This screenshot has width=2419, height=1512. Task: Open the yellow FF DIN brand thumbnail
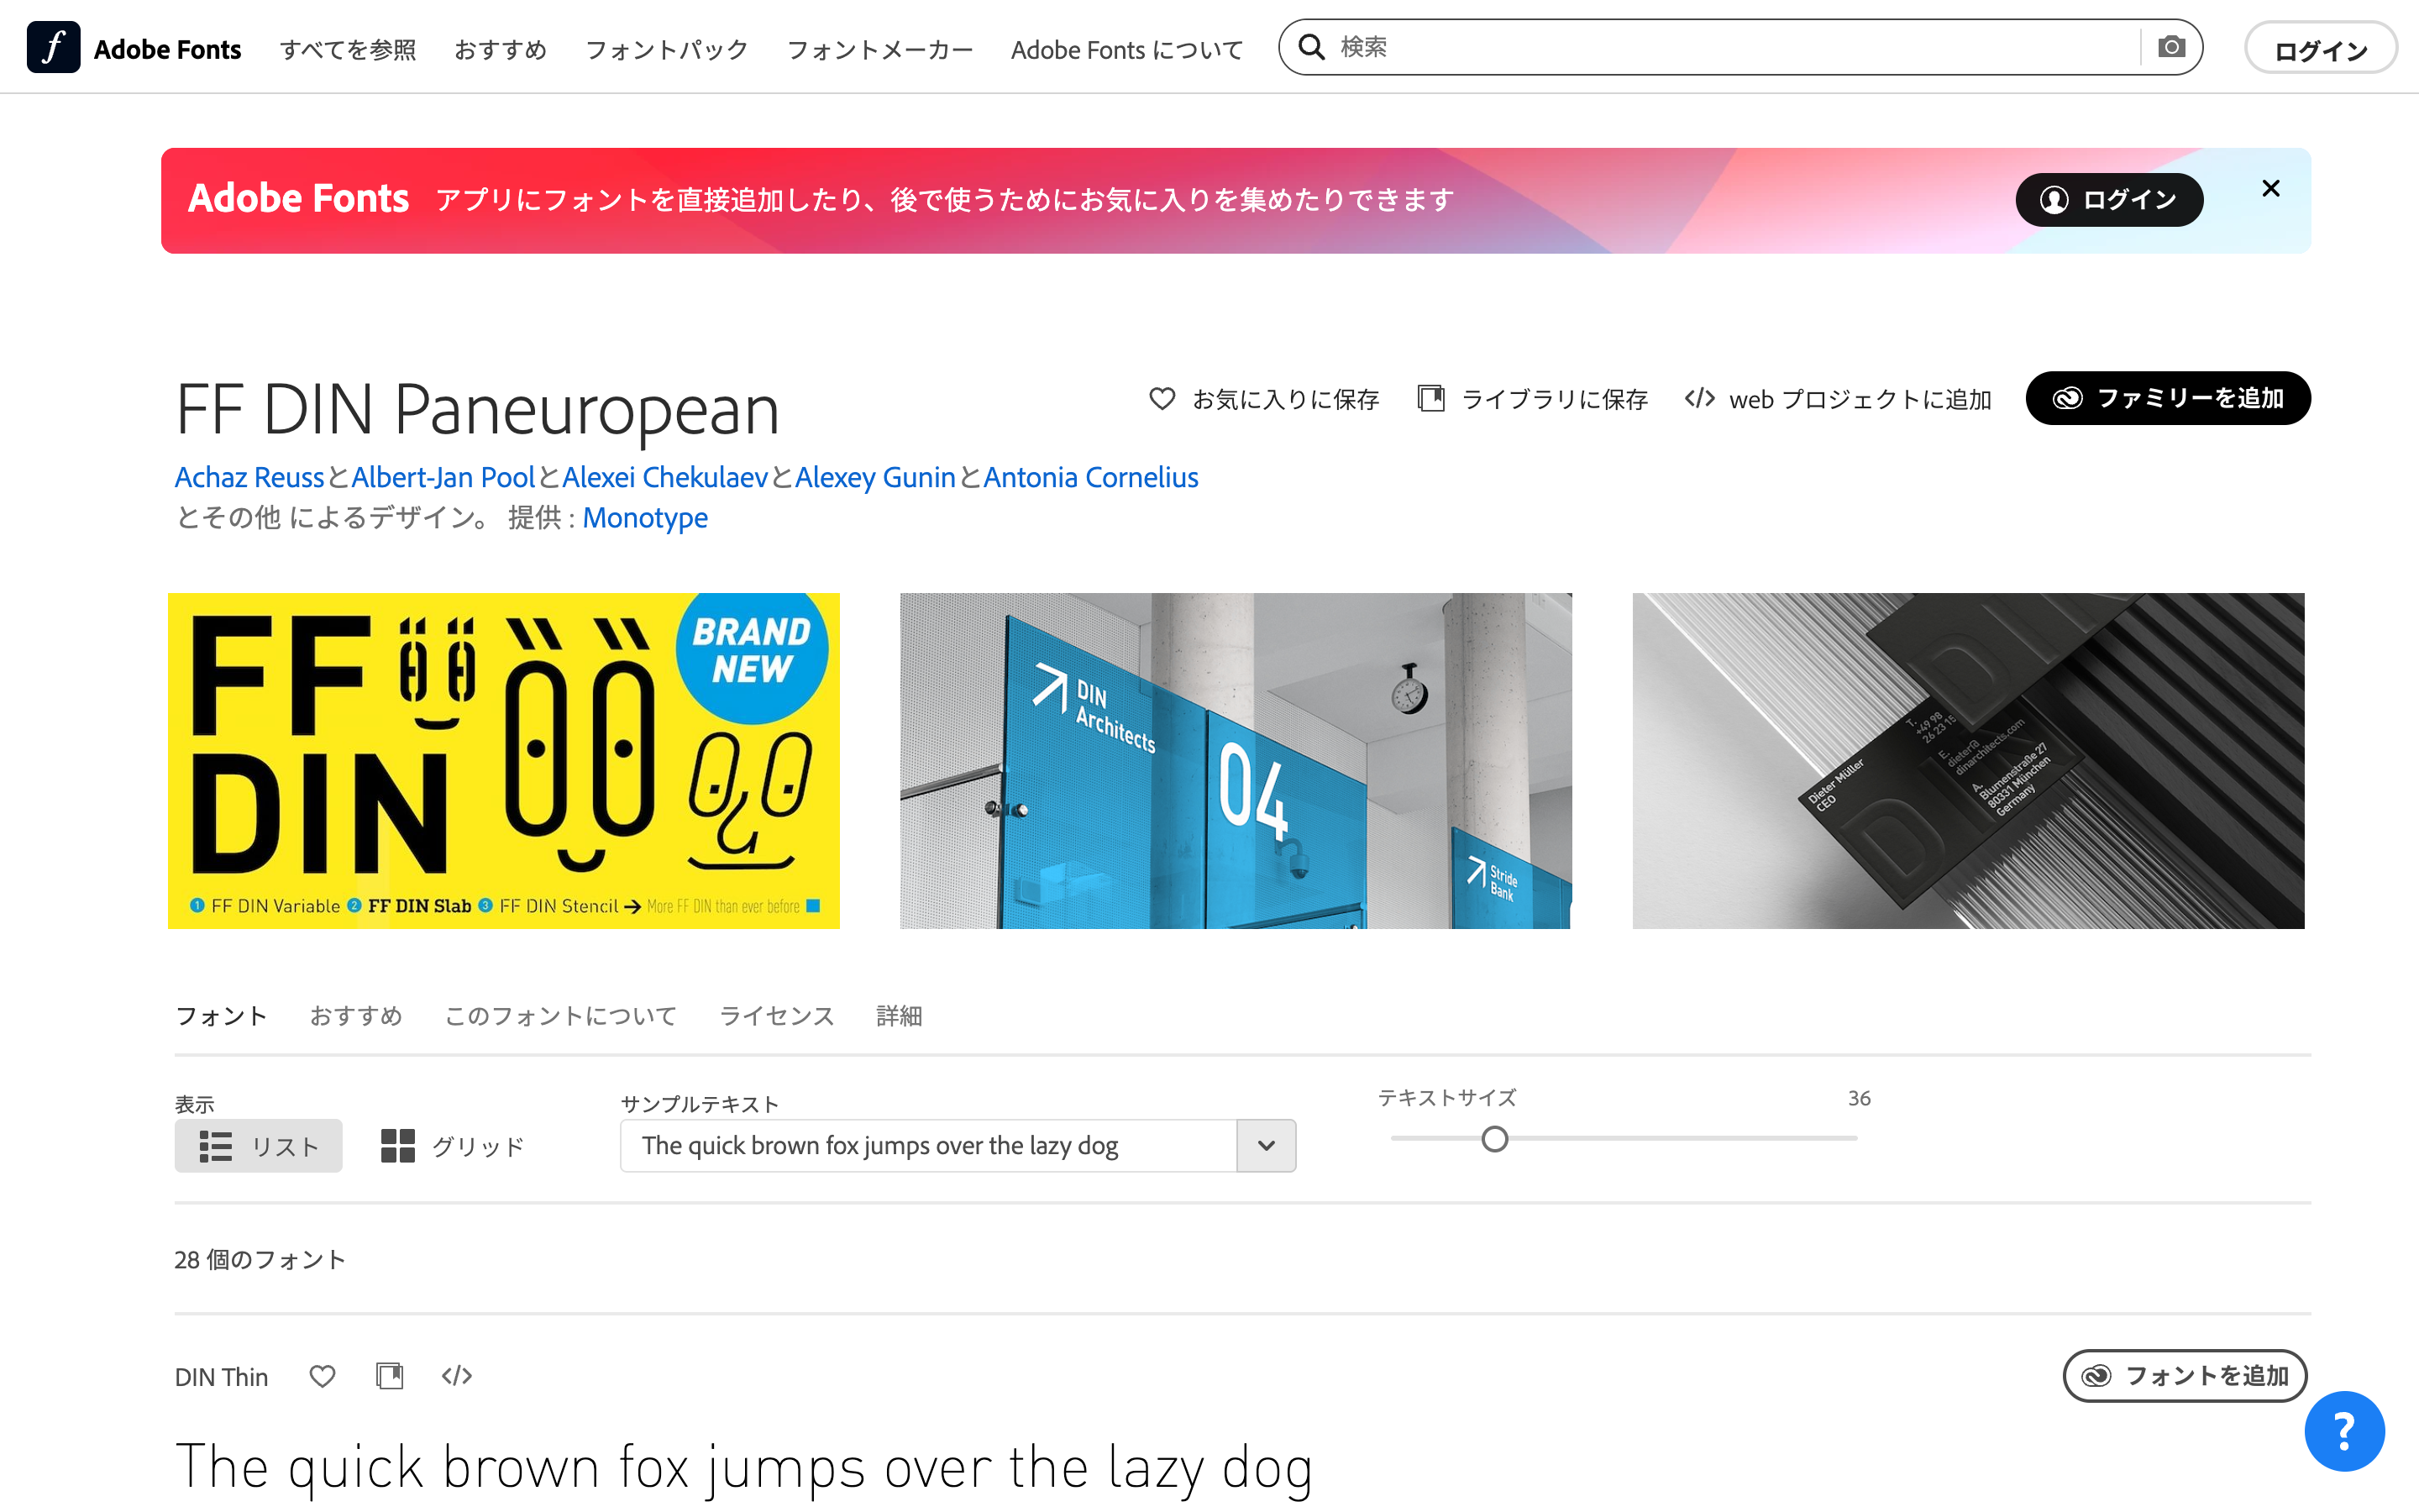tap(503, 761)
